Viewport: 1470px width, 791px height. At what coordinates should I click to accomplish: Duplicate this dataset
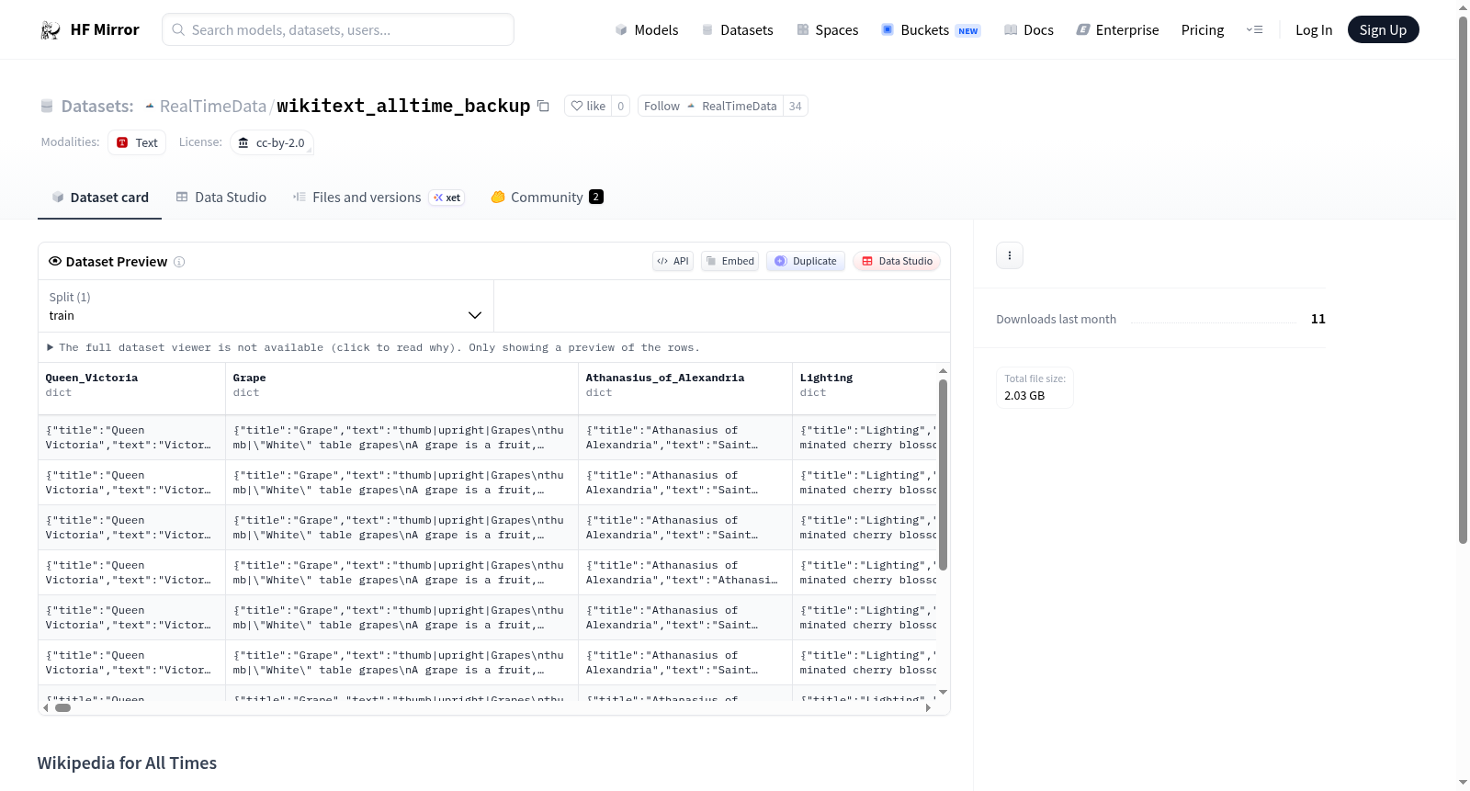coord(806,261)
